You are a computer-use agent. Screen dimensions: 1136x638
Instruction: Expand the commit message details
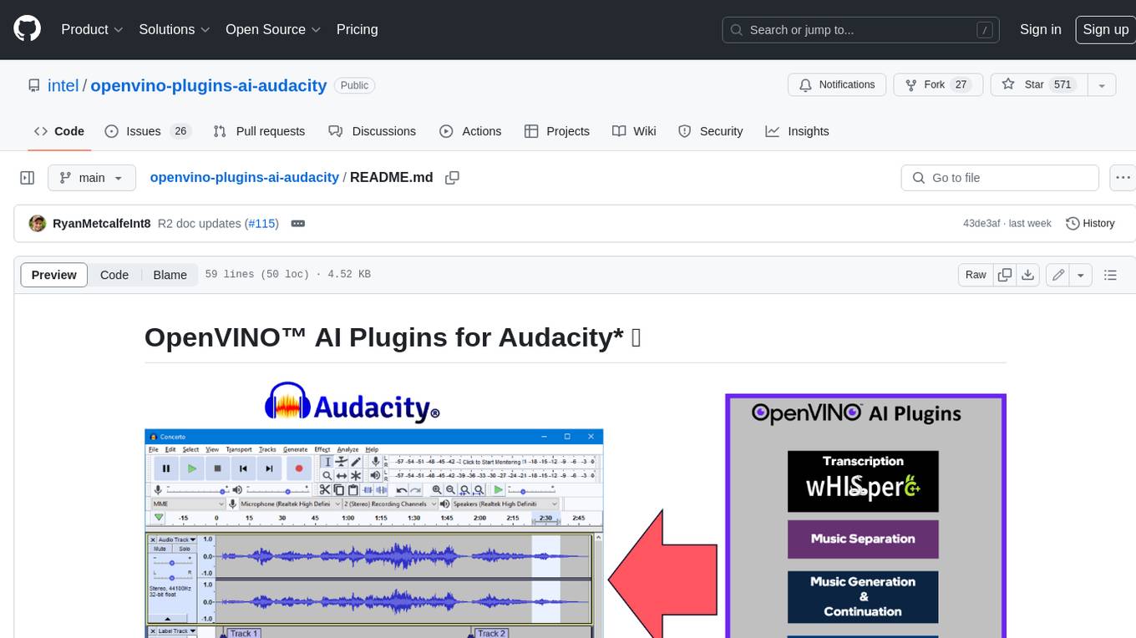pyautogui.click(x=297, y=223)
